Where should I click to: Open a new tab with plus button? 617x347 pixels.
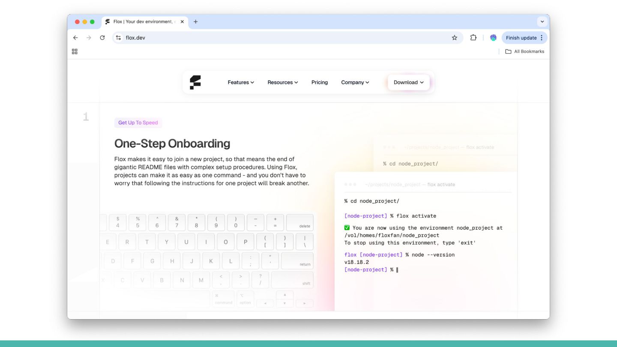click(x=195, y=21)
